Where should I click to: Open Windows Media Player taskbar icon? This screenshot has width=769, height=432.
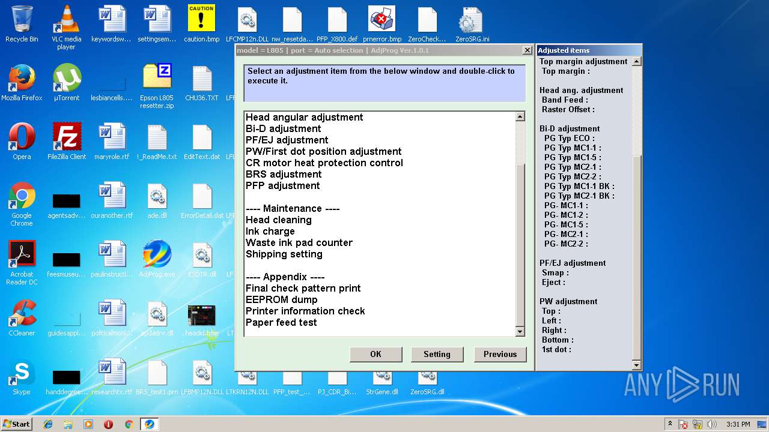coord(88,424)
